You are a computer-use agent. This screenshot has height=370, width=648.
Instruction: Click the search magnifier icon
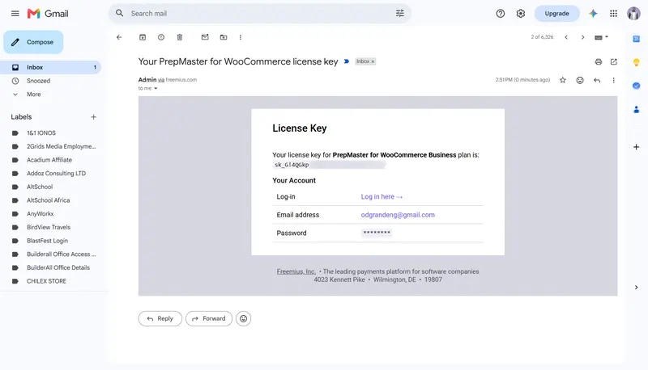(x=119, y=13)
